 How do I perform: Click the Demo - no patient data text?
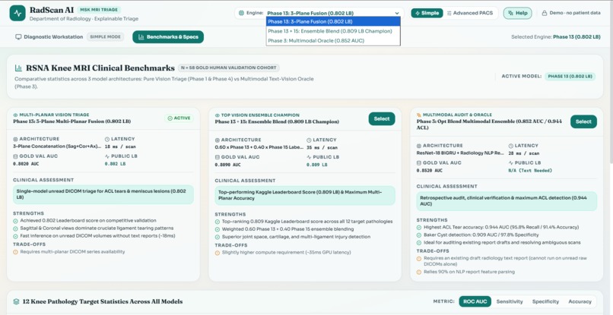pos(575,13)
